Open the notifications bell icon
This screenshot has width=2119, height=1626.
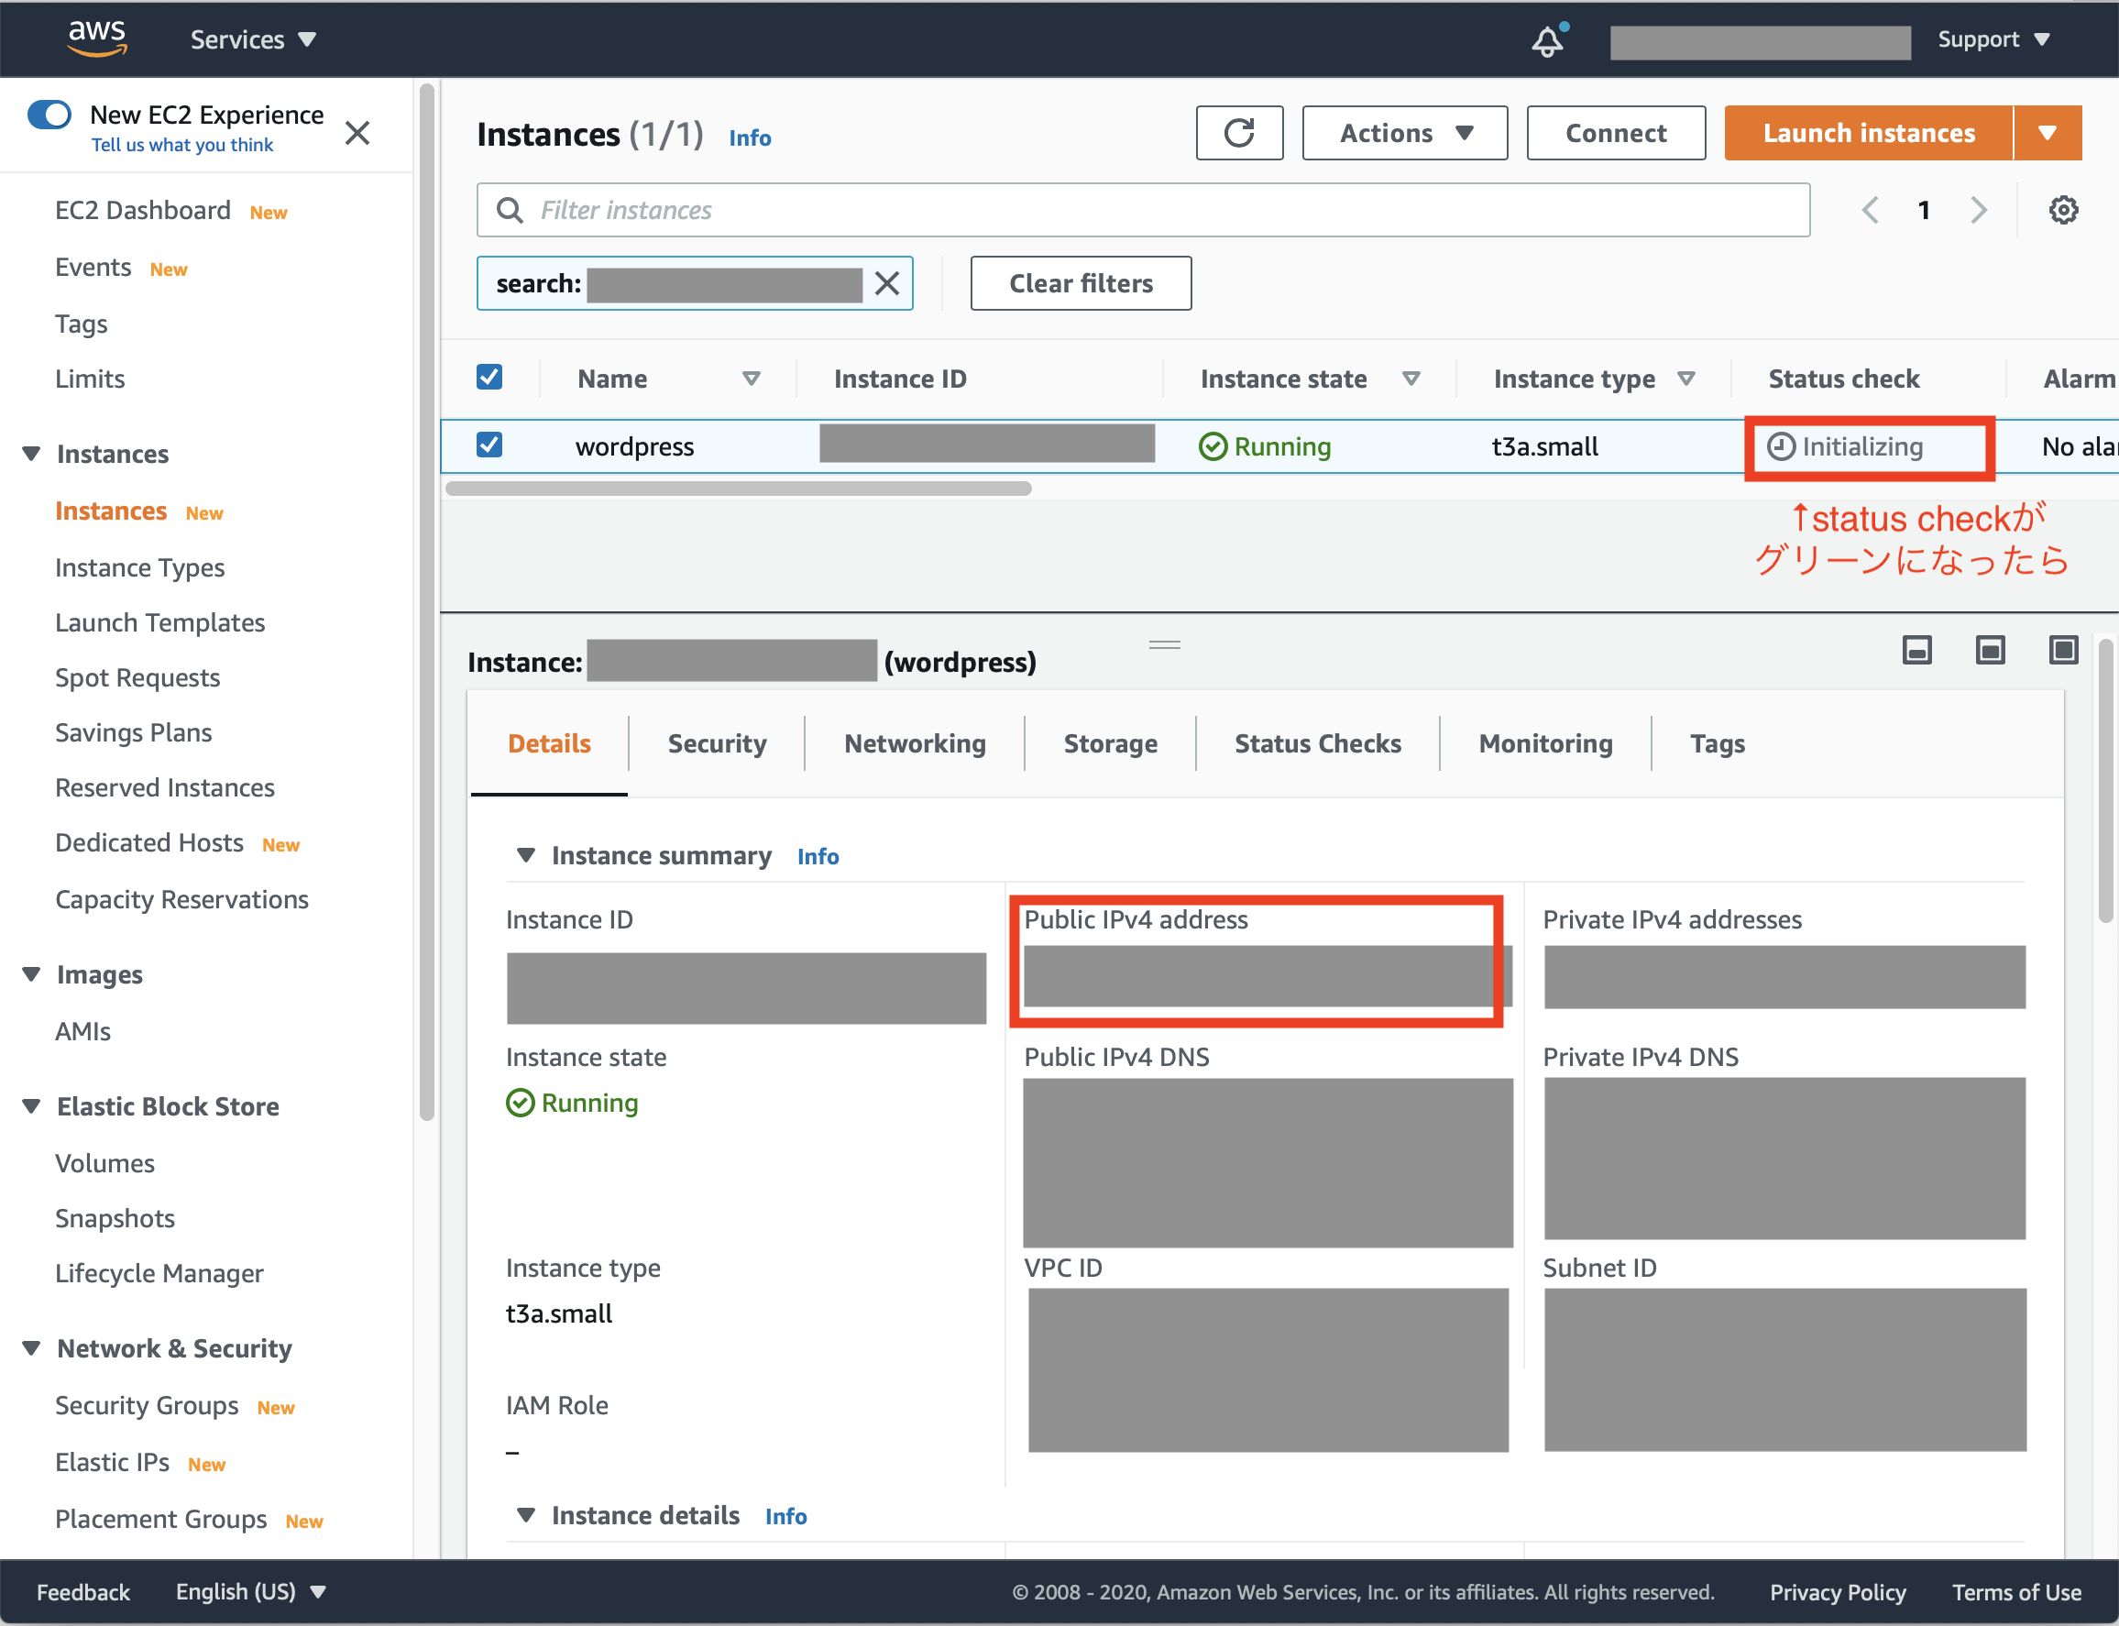coord(1548,40)
